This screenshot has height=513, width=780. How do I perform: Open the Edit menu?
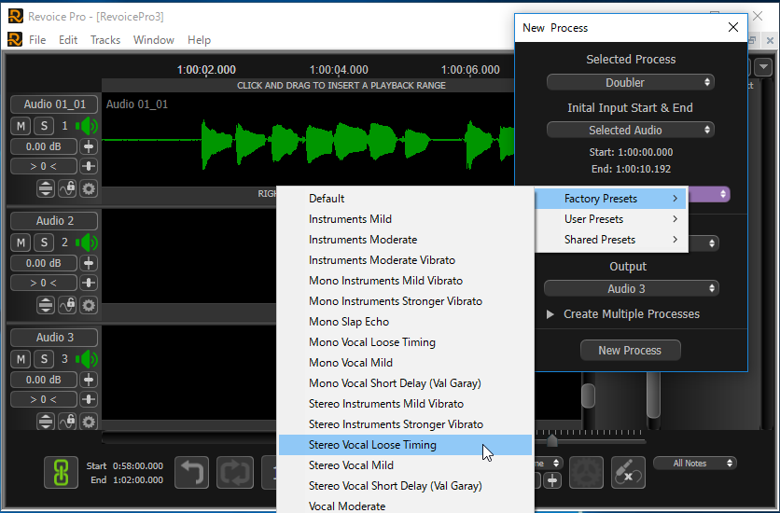point(68,40)
